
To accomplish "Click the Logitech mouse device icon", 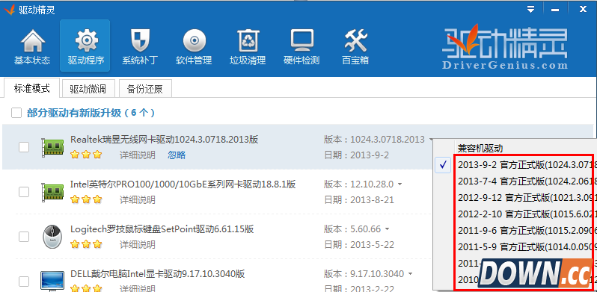I will pyautogui.click(x=53, y=237).
